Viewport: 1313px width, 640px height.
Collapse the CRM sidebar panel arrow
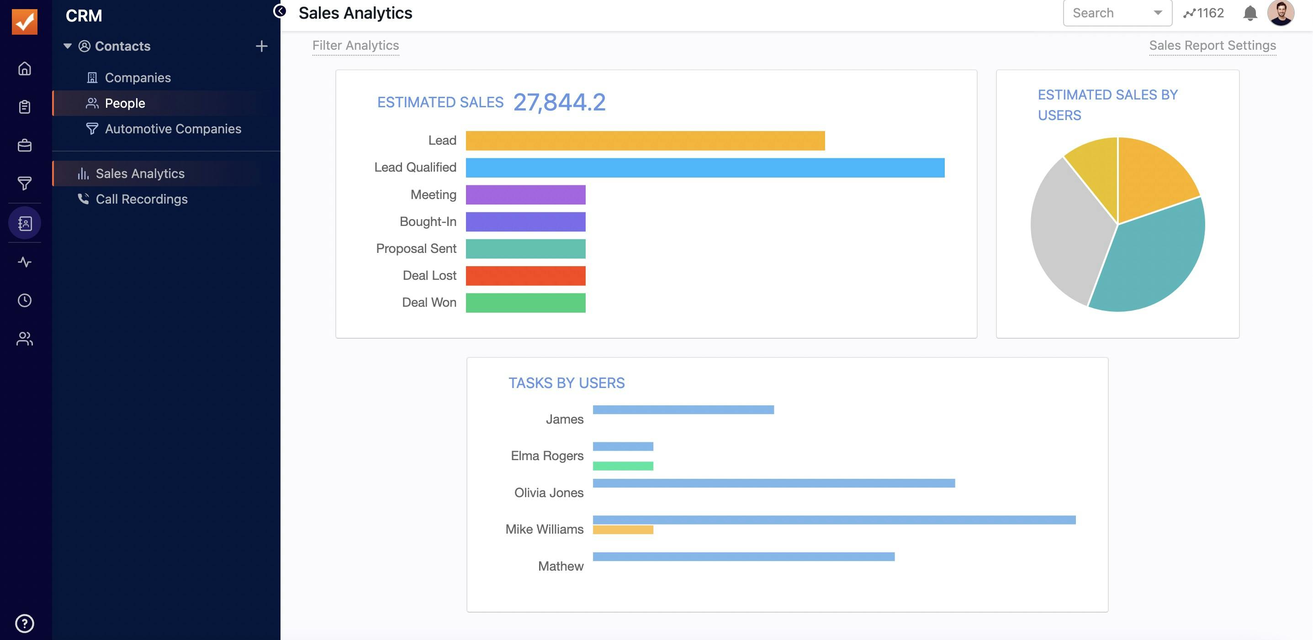coord(279,10)
